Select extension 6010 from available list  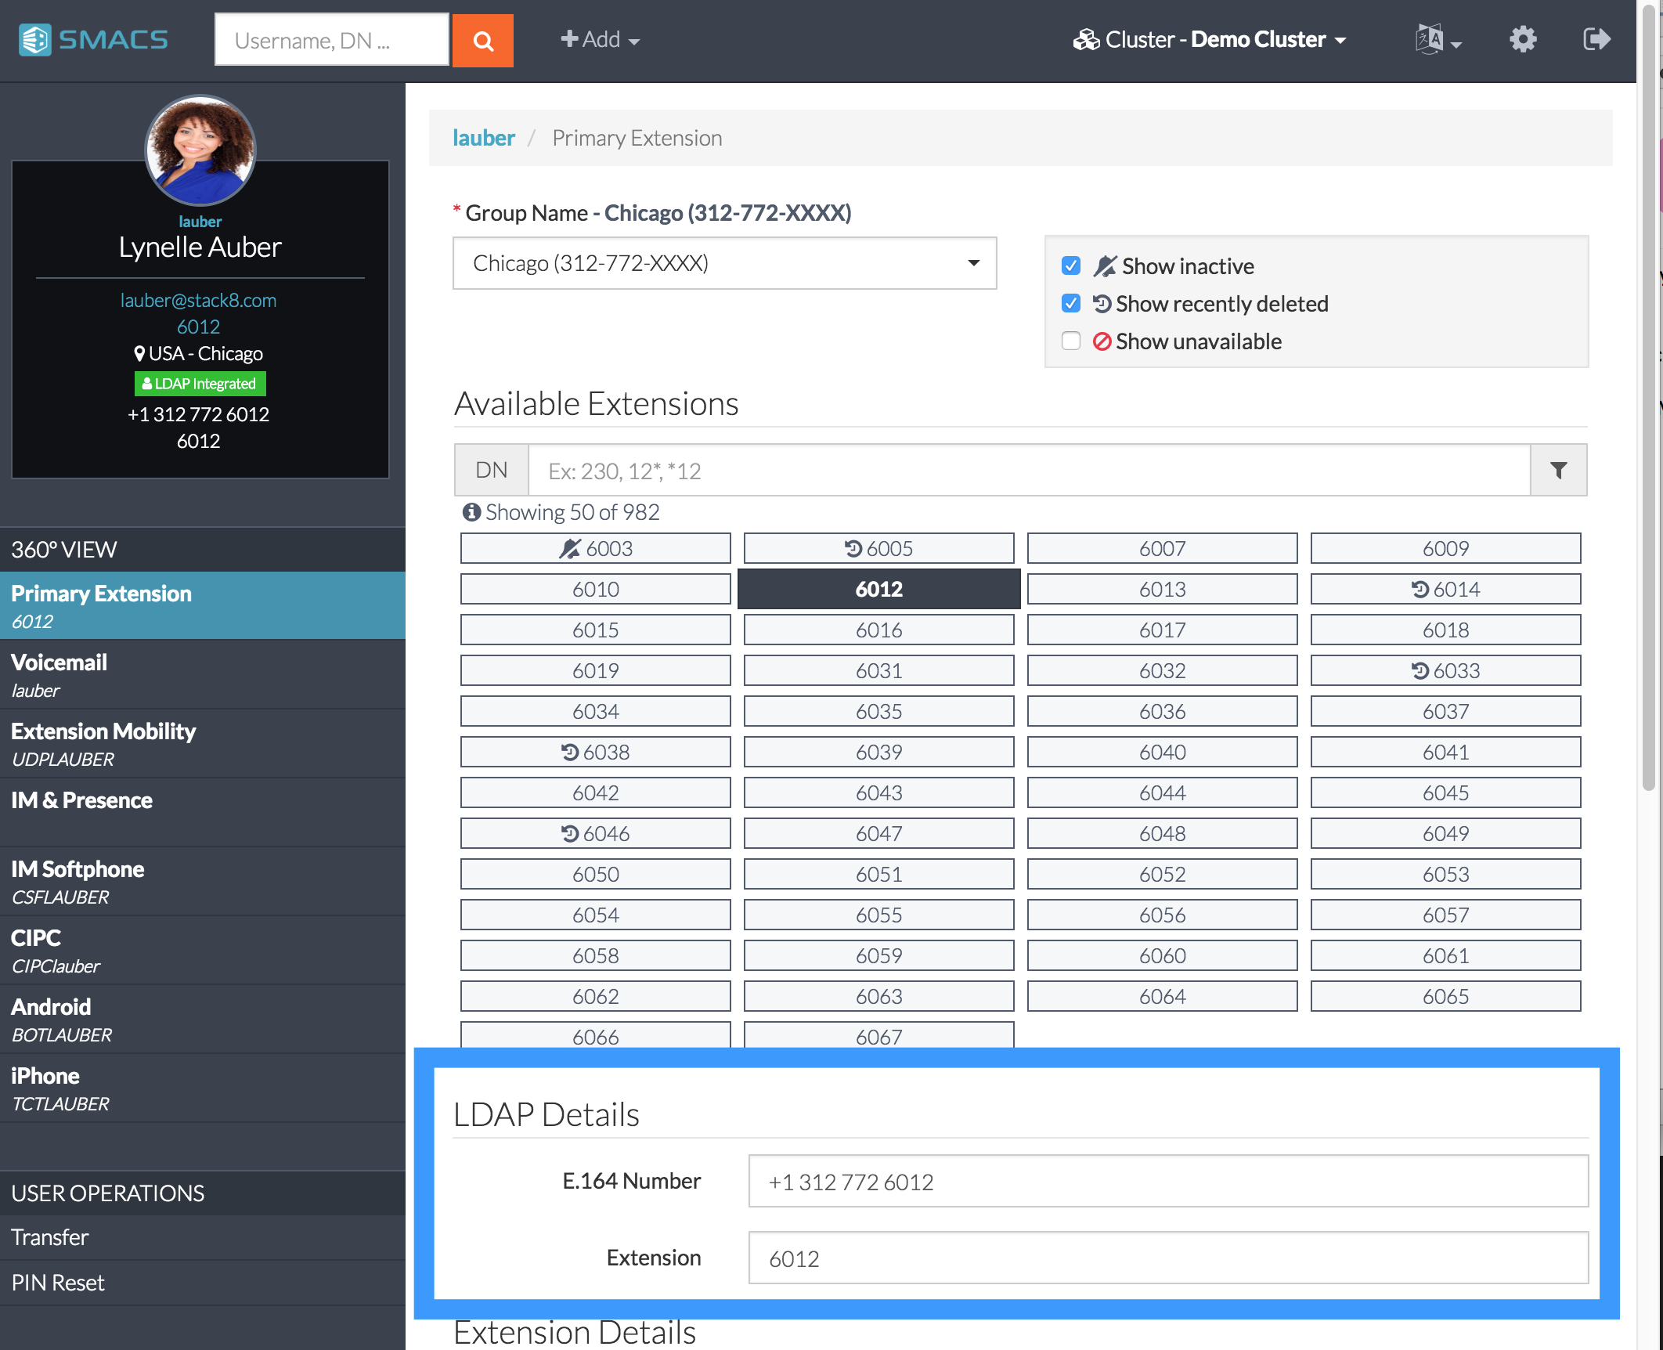[593, 590]
